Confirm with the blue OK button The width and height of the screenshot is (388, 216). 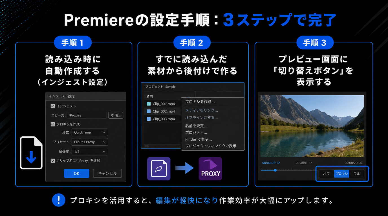click(77, 174)
